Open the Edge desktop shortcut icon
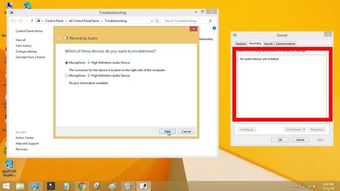This screenshot has height=191, width=340. point(28,5)
